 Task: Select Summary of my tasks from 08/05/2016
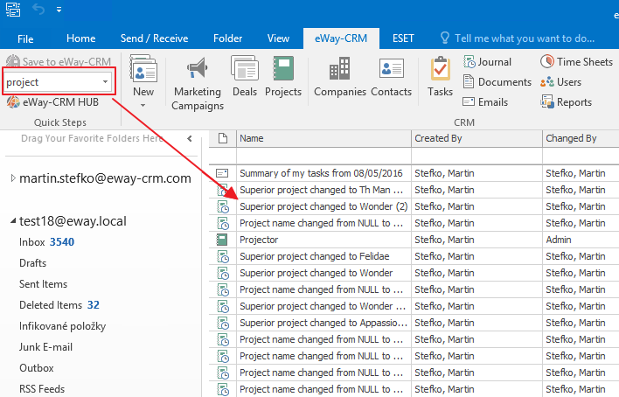[x=321, y=173]
